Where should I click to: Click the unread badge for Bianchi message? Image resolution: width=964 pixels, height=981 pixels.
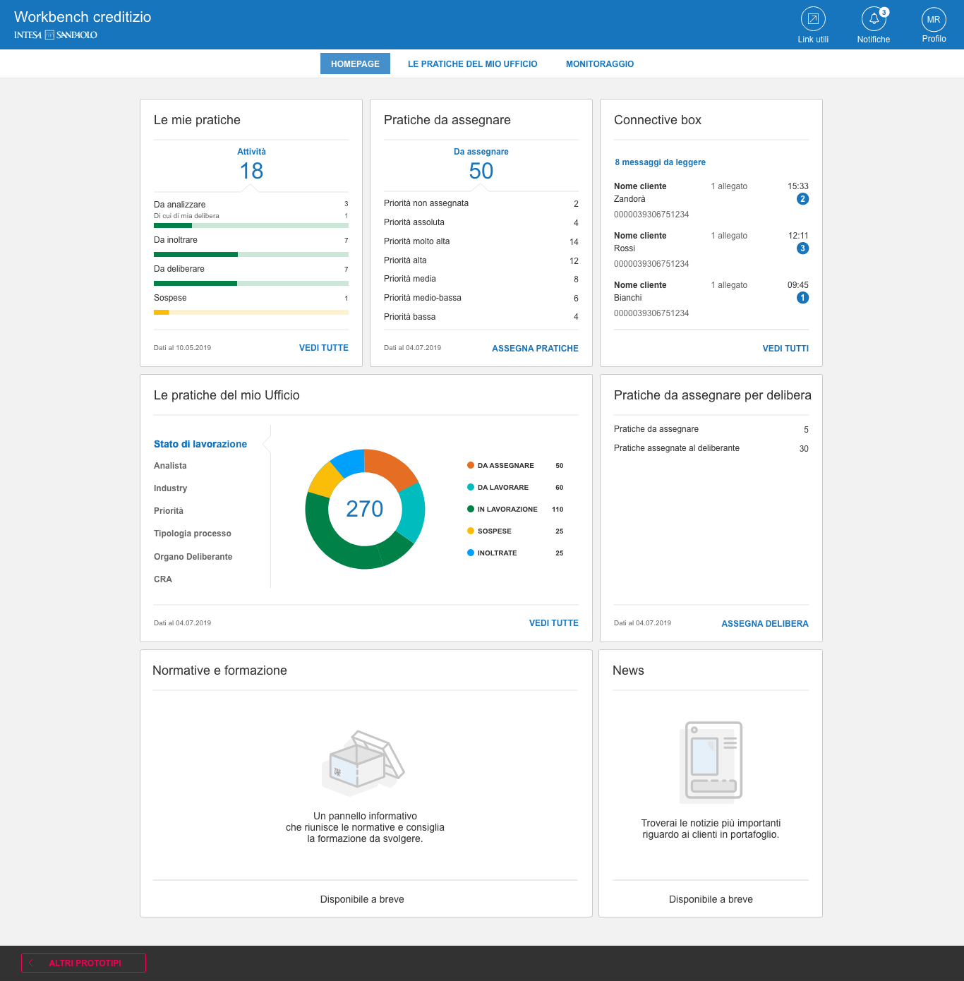pyautogui.click(x=802, y=298)
